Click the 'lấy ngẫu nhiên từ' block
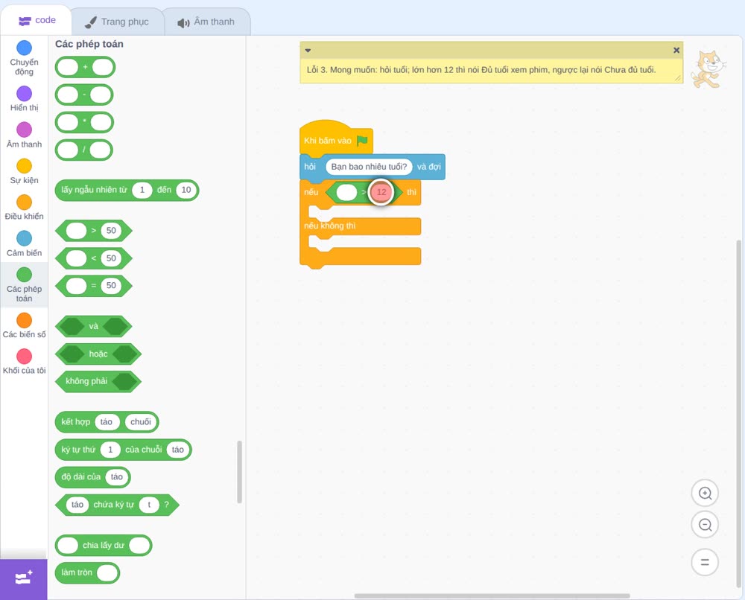The image size is (745, 600). click(x=127, y=190)
